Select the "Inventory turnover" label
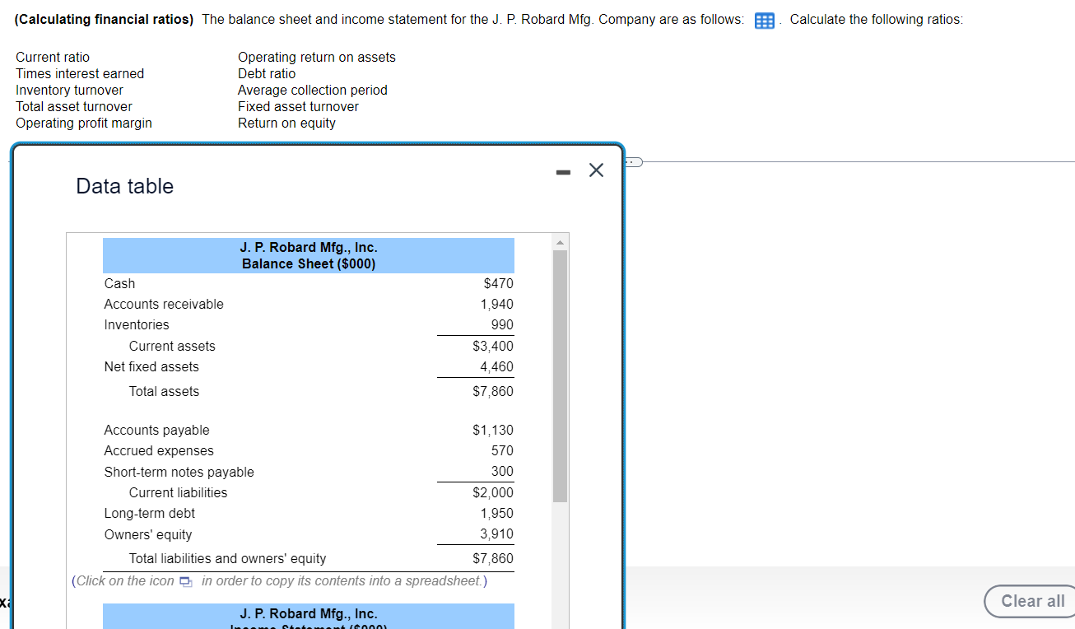The height and width of the screenshot is (629, 1075). (x=68, y=90)
